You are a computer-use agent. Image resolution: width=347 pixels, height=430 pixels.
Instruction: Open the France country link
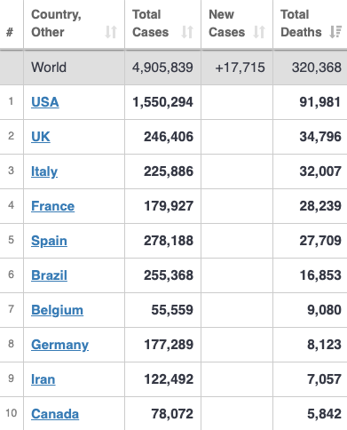click(x=52, y=206)
